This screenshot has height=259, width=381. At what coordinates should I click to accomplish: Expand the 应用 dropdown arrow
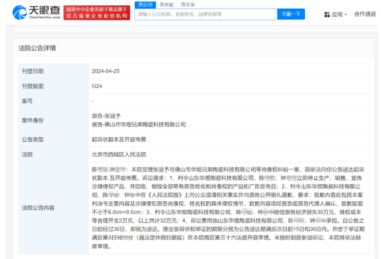tap(347, 15)
